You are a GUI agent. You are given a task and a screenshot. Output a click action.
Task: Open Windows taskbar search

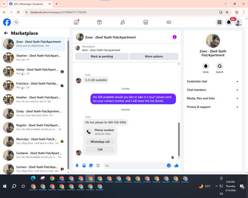pos(14,186)
